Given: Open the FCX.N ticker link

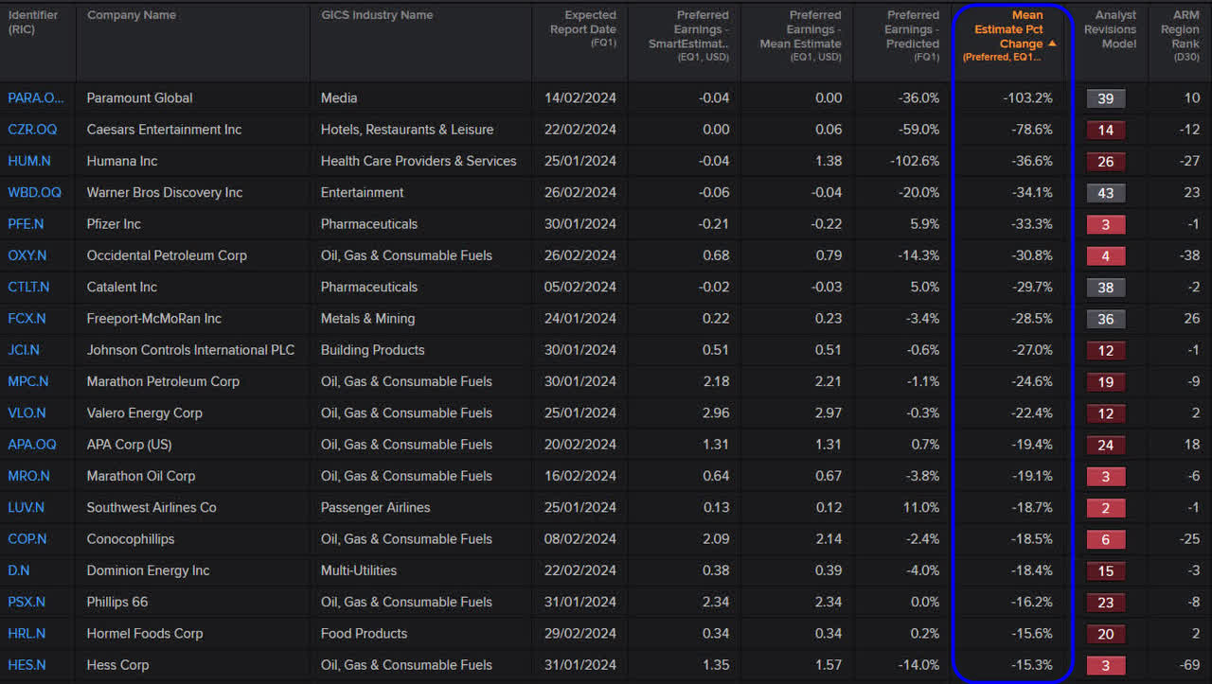Looking at the screenshot, I should (27, 319).
